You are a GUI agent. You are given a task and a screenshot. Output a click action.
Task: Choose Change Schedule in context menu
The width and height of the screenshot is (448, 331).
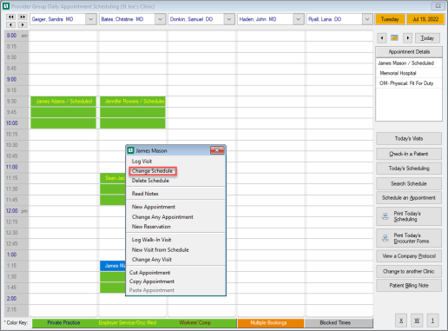(153, 171)
